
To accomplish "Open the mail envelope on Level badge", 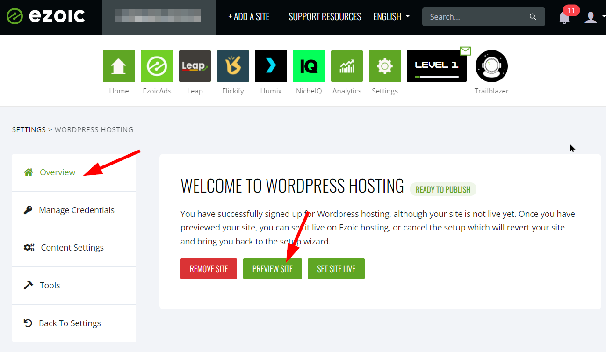I will point(465,50).
